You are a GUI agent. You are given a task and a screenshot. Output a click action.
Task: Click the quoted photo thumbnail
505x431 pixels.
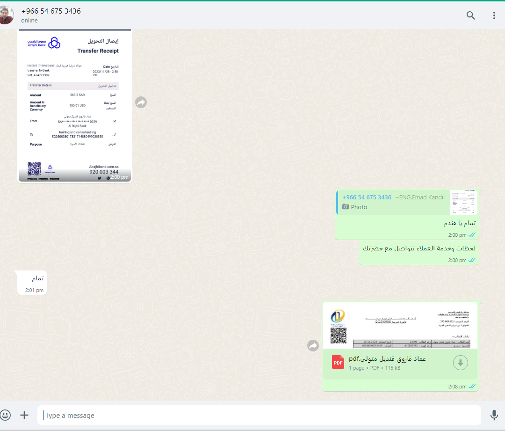tap(463, 203)
